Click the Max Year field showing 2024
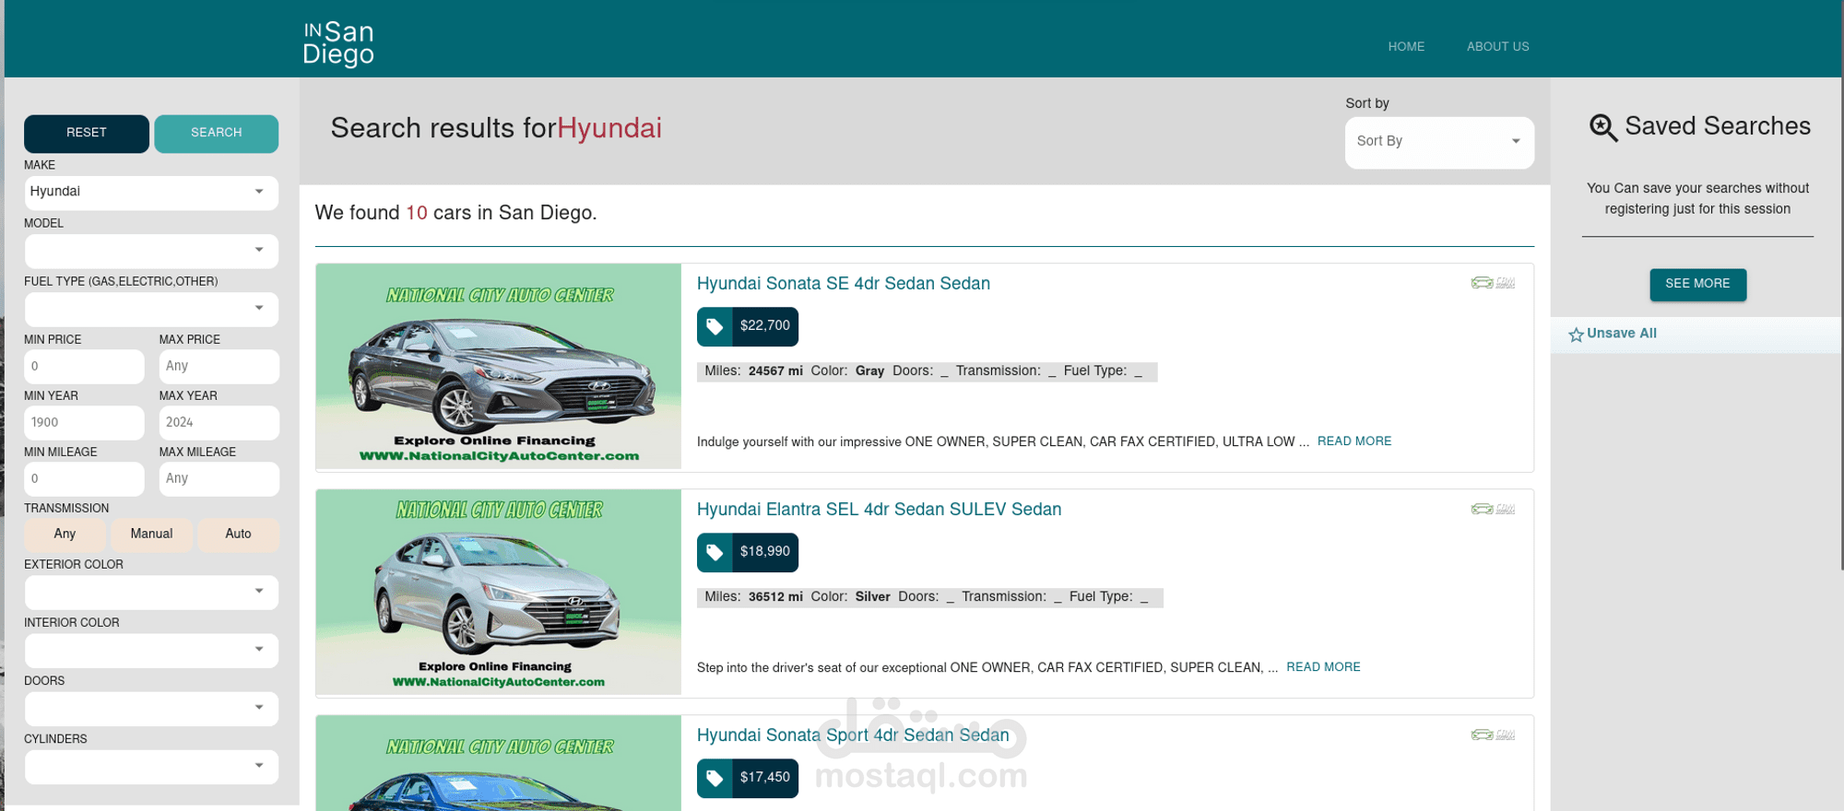Viewport: 1844px width, 811px height. point(219,423)
